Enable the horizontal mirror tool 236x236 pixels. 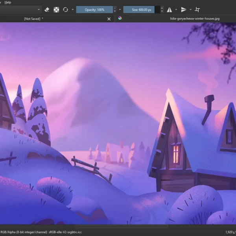coord(170,9)
